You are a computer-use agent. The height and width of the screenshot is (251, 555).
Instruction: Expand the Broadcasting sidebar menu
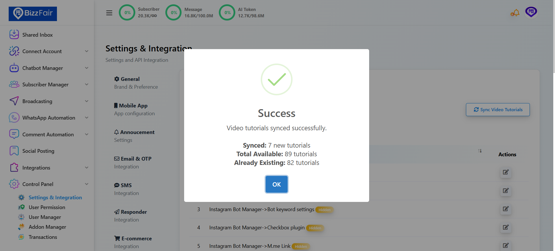point(86,101)
